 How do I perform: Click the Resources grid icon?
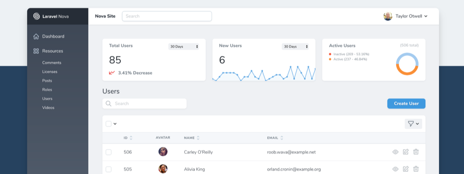click(x=36, y=51)
